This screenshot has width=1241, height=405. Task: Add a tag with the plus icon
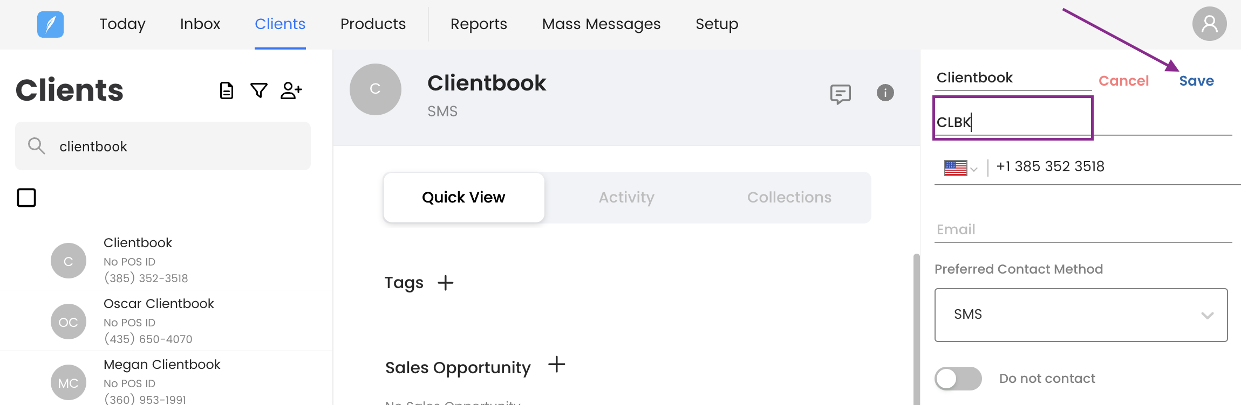[446, 283]
